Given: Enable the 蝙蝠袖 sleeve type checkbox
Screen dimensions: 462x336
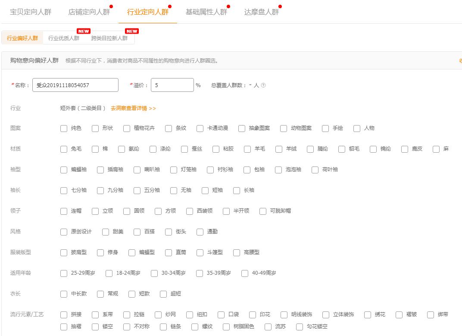Looking at the screenshot, I should (63, 170).
